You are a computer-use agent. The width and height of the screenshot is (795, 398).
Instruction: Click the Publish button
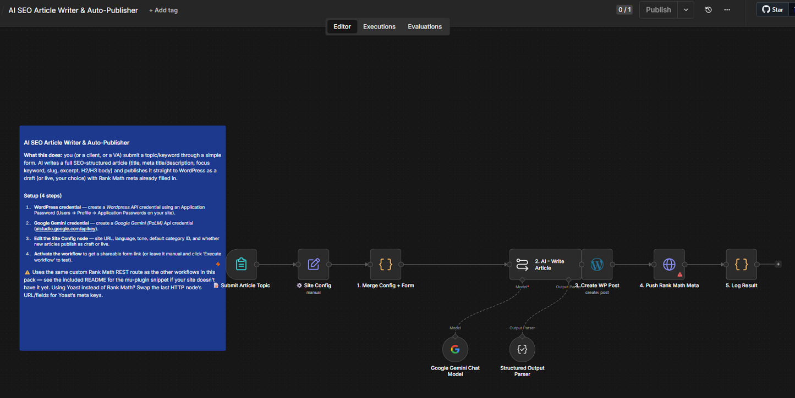coord(659,10)
